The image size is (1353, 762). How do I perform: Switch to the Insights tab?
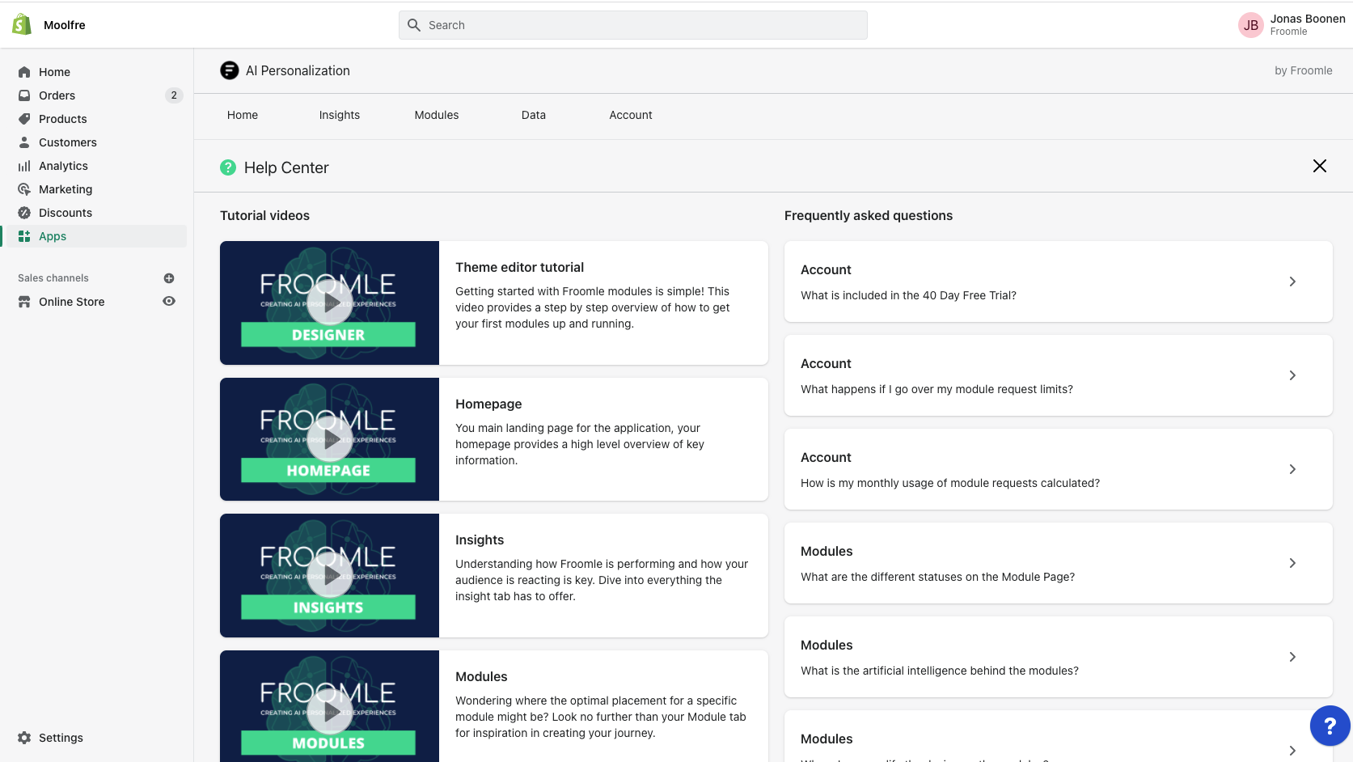tap(339, 115)
